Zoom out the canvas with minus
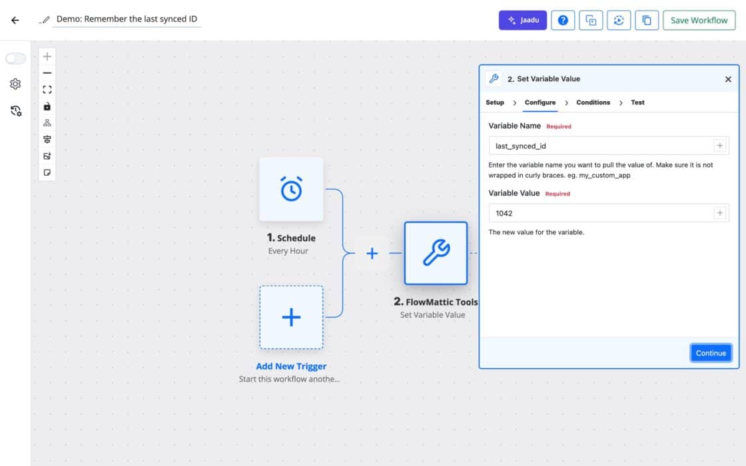Screen dimensions: 746x466 pyautogui.click(x=47, y=73)
